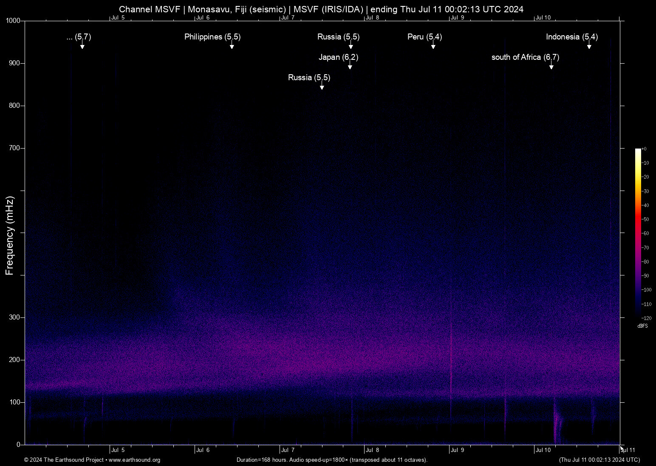Click the arrow below Japan (6.2) label
The height and width of the screenshot is (466, 656).
[x=350, y=66]
